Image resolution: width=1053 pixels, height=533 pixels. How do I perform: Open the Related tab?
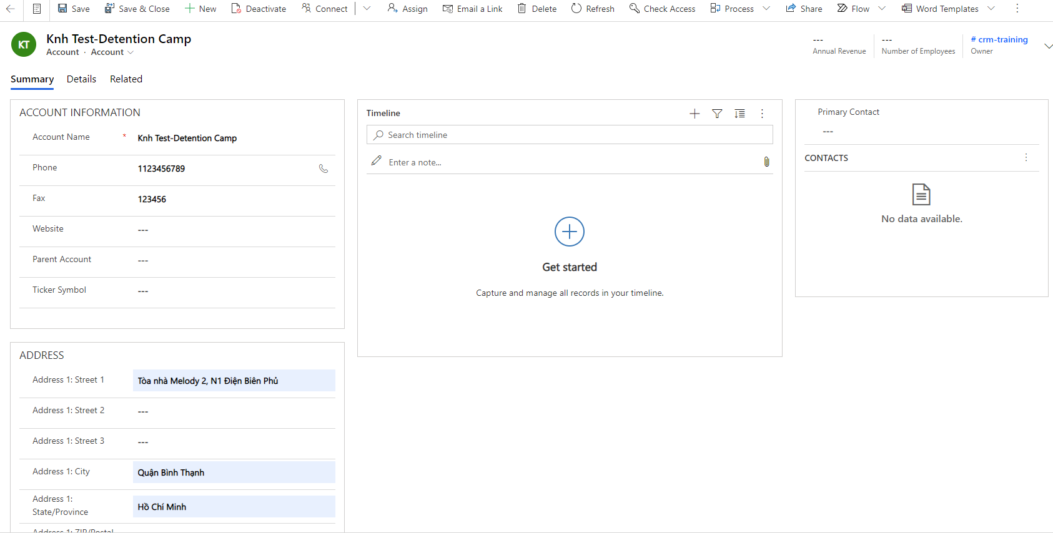(x=126, y=79)
